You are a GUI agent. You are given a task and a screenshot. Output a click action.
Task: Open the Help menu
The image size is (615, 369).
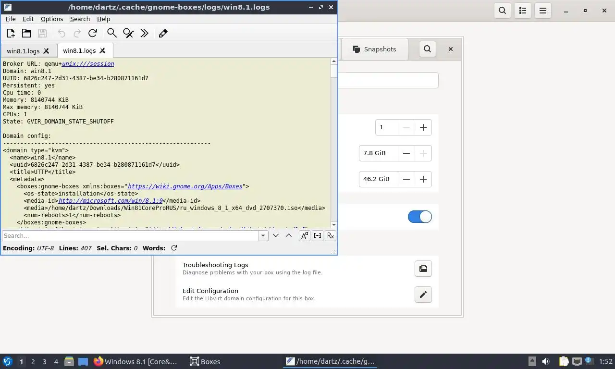(104, 19)
